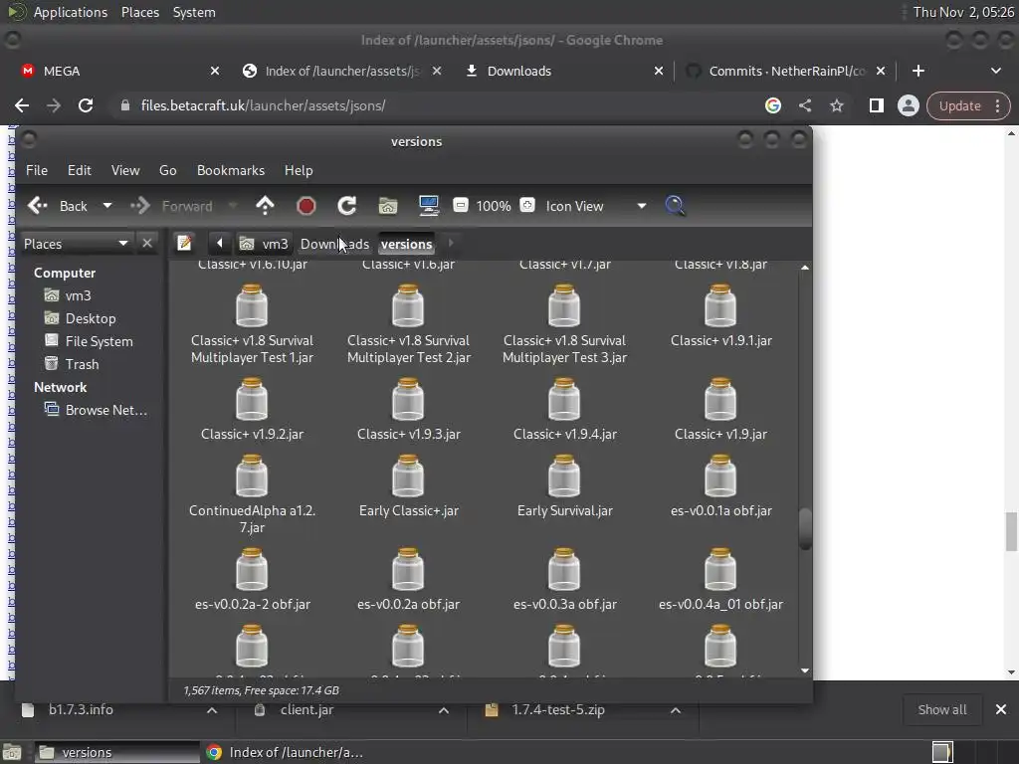Open the Go menu
1019x764 pixels.
(167, 170)
